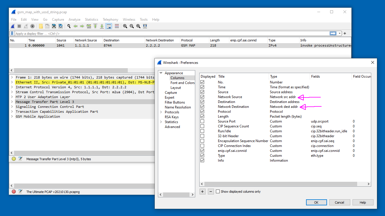Add a new column with plus button

click(202, 192)
